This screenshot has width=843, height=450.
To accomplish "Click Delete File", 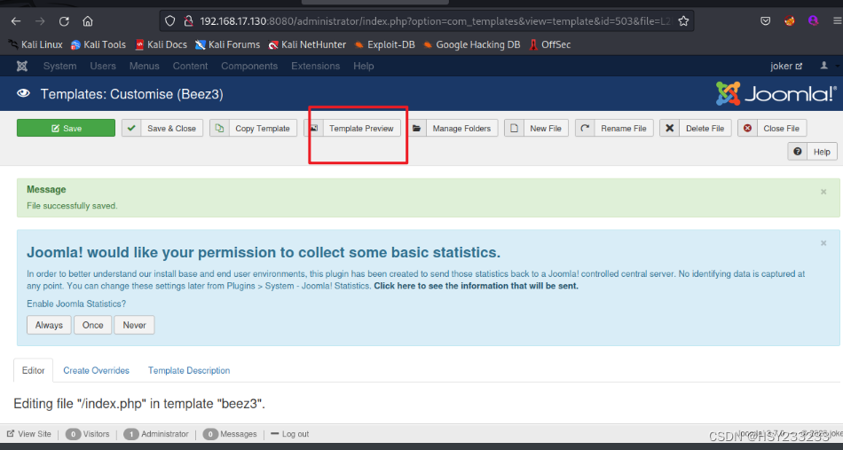I will [695, 128].
